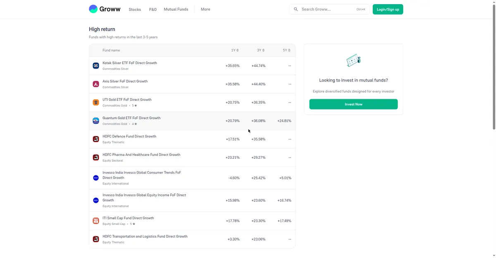Open HDFC Pharma And Healthcare Fund link
496x258 pixels.
(x=141, y=155)
